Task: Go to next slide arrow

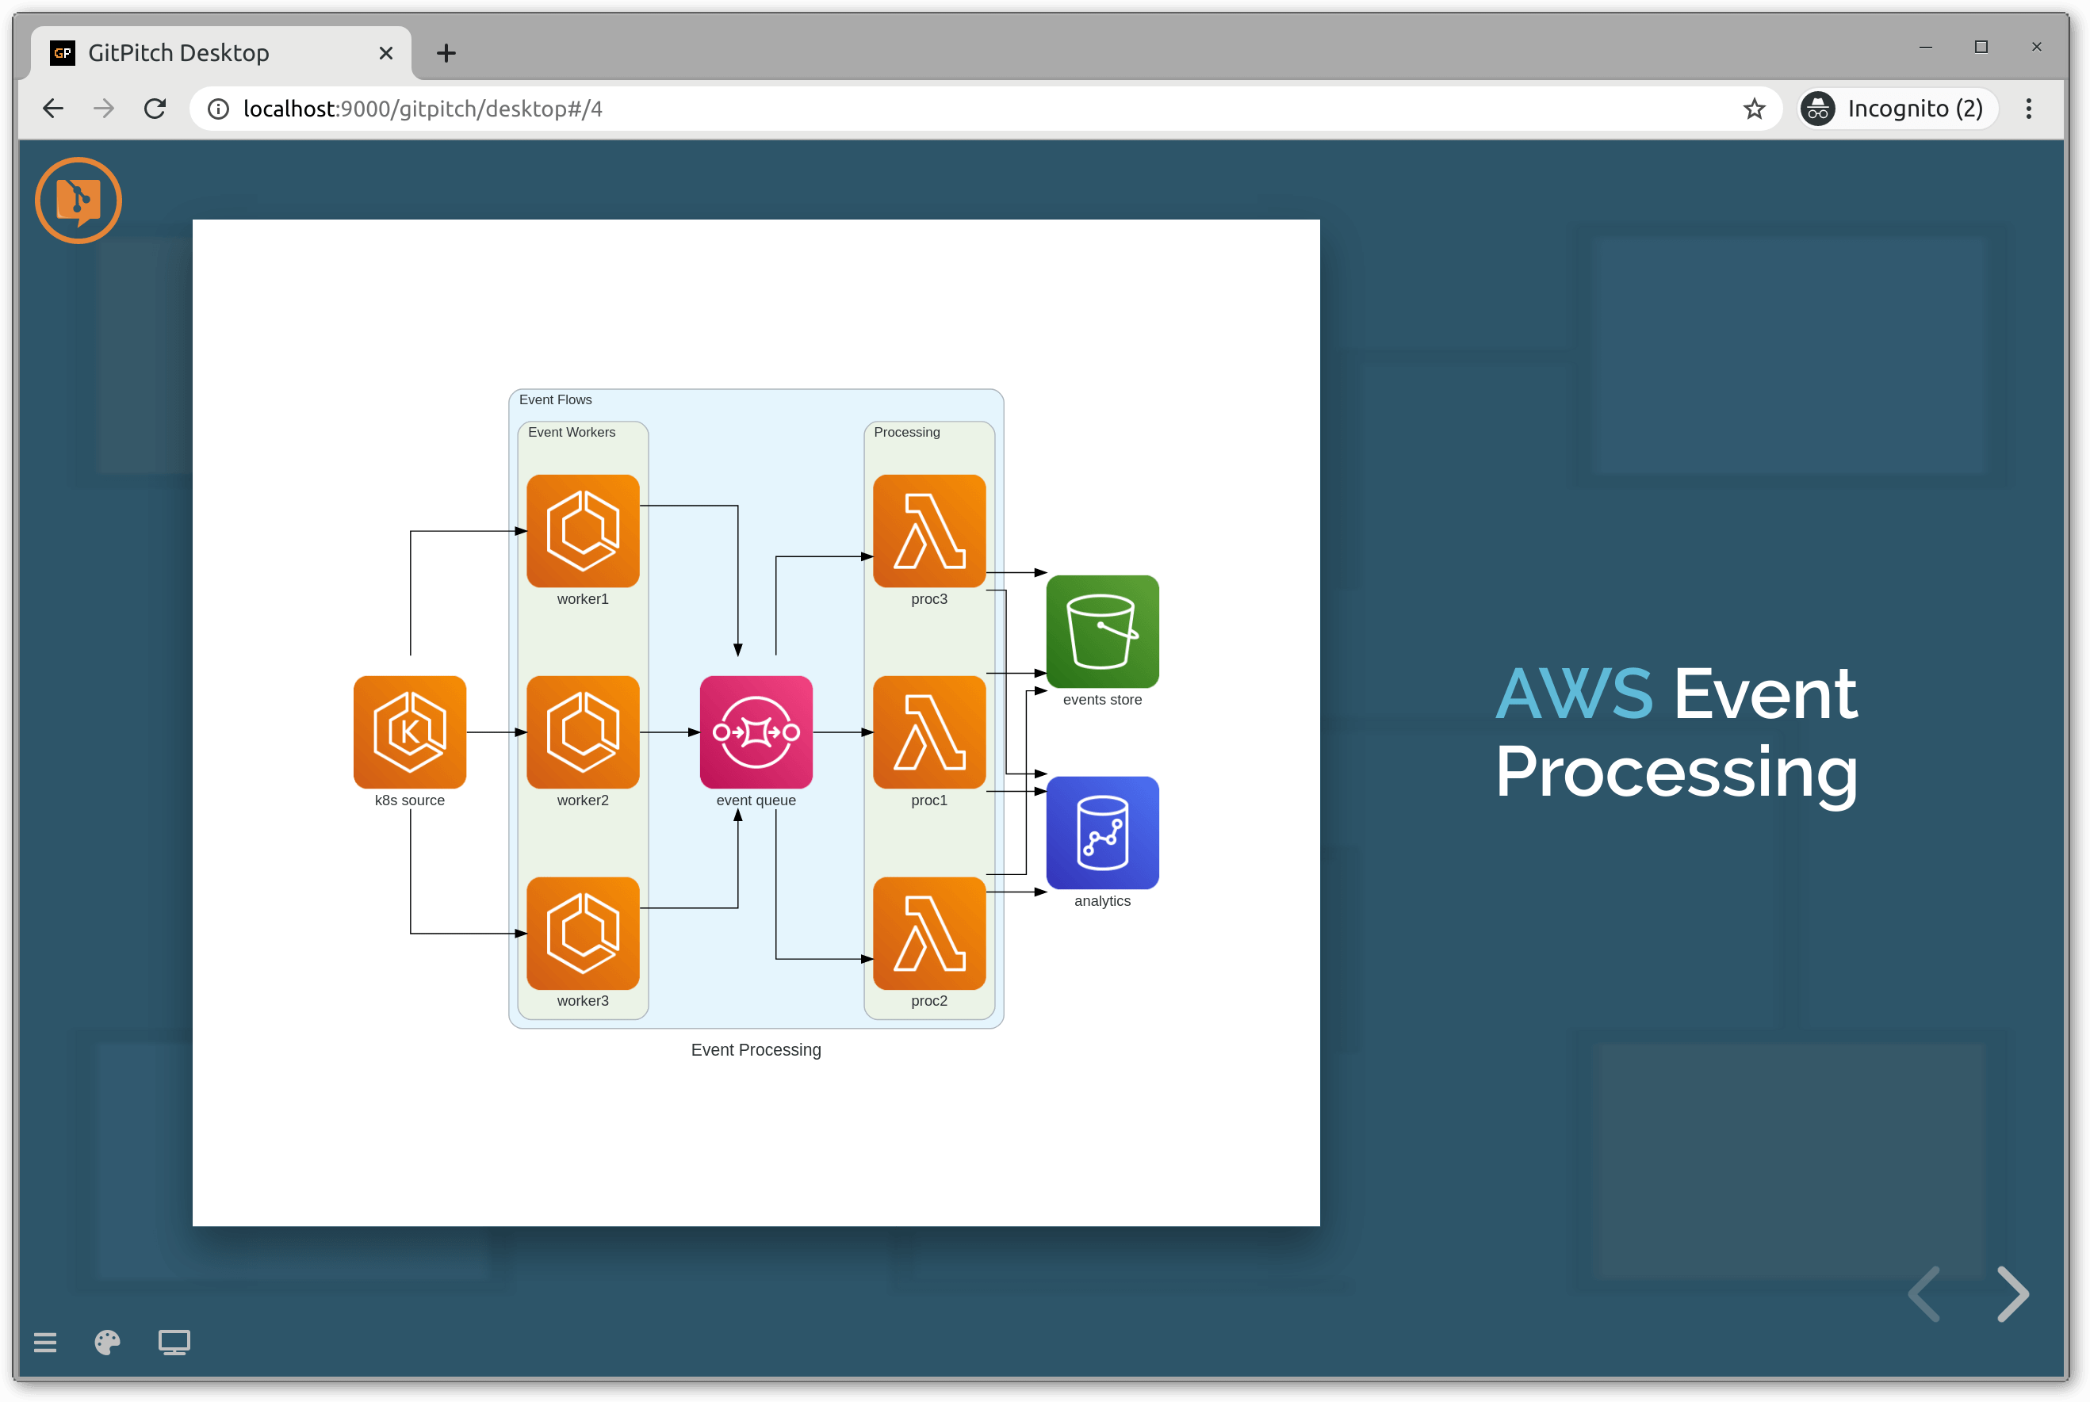Action: point(2013,1293)
